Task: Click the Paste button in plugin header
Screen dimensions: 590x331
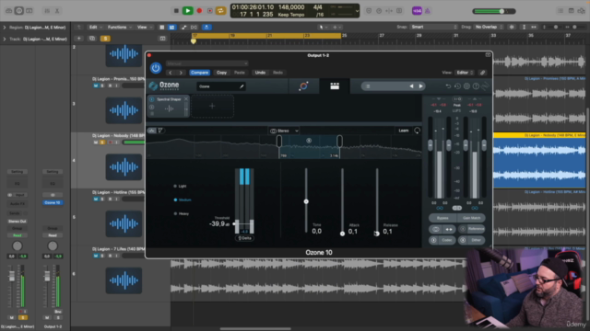Action: [240, 73]
